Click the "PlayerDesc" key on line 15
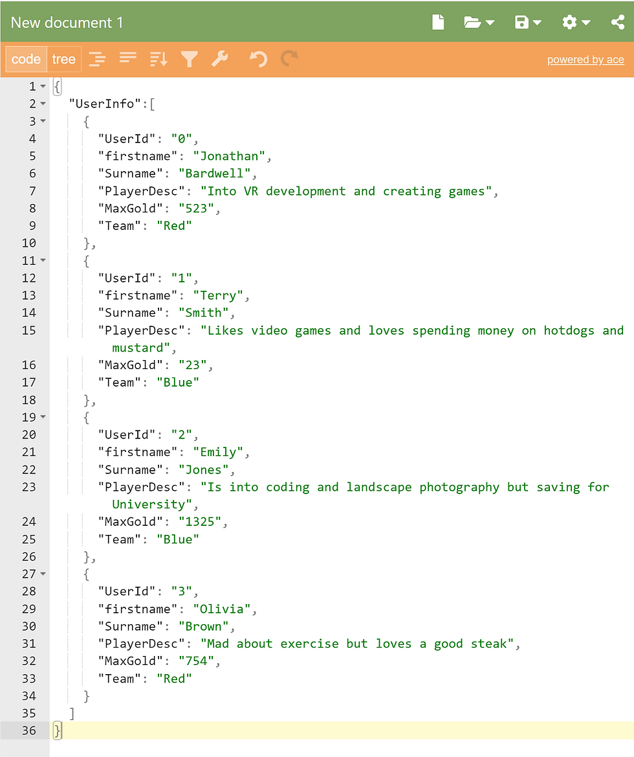The height and width of the screenshot is (757, 634). click(x=142, y=331)
